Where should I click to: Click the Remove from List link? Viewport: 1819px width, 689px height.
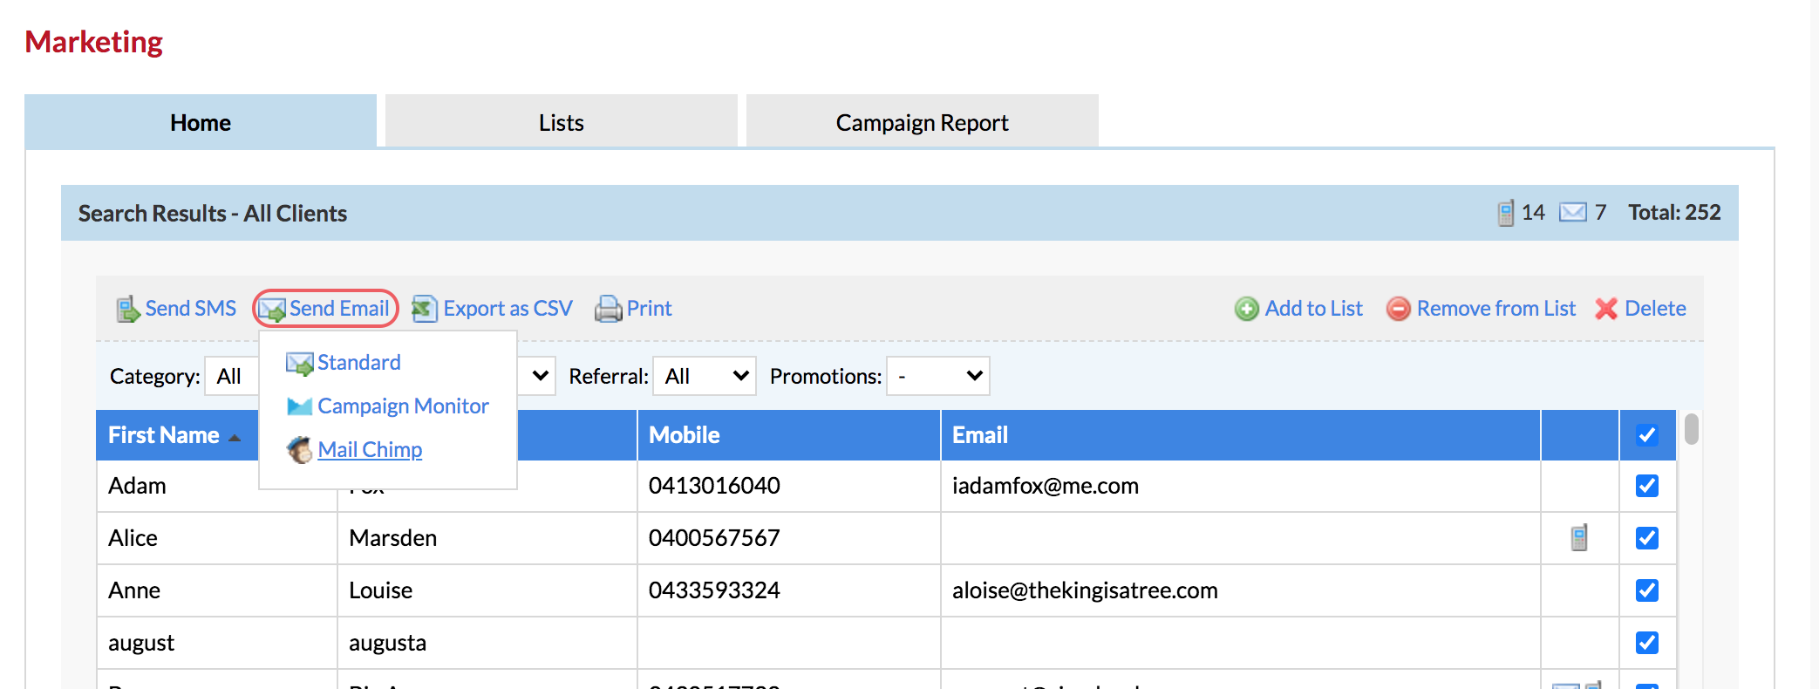pos(1496,309)
